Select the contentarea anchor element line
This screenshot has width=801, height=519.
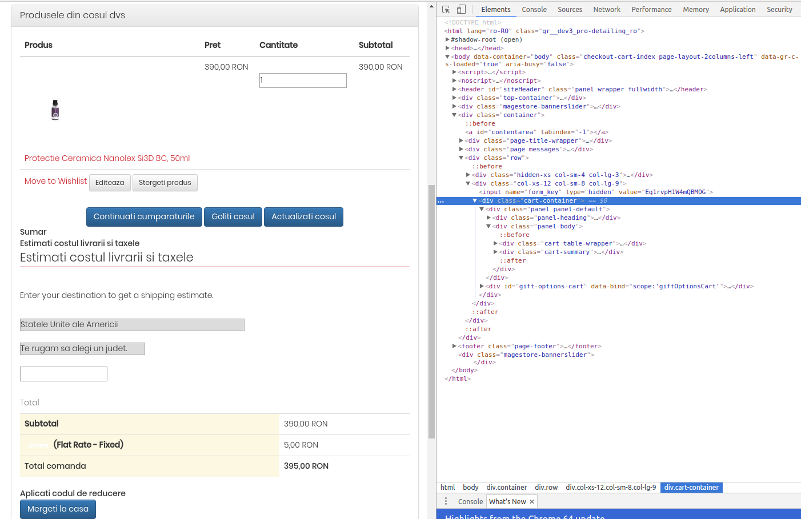click(536, 132)
